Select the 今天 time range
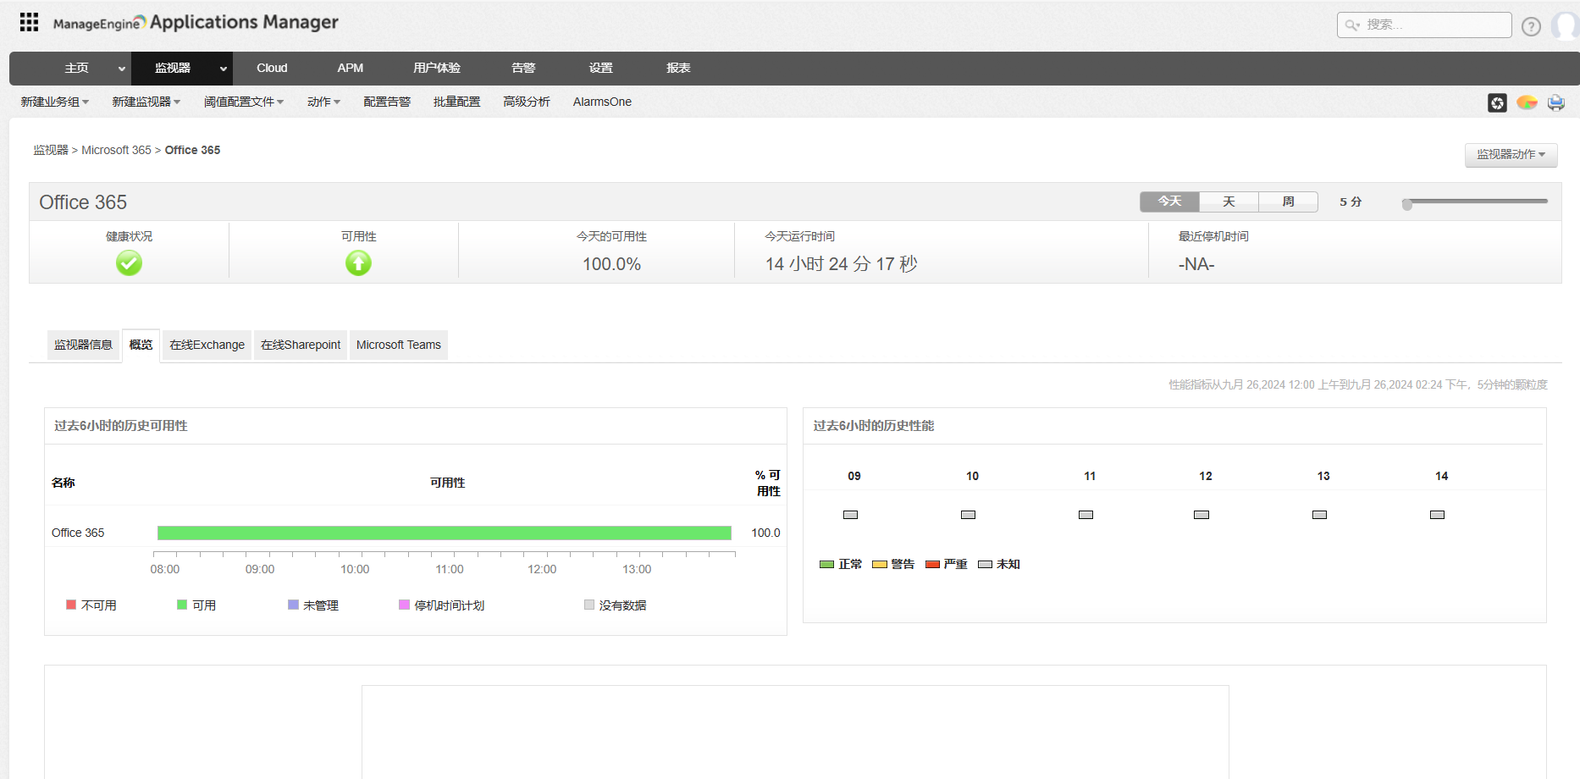The height and width of the screenshot is (779, 1580). (1169, 202)
